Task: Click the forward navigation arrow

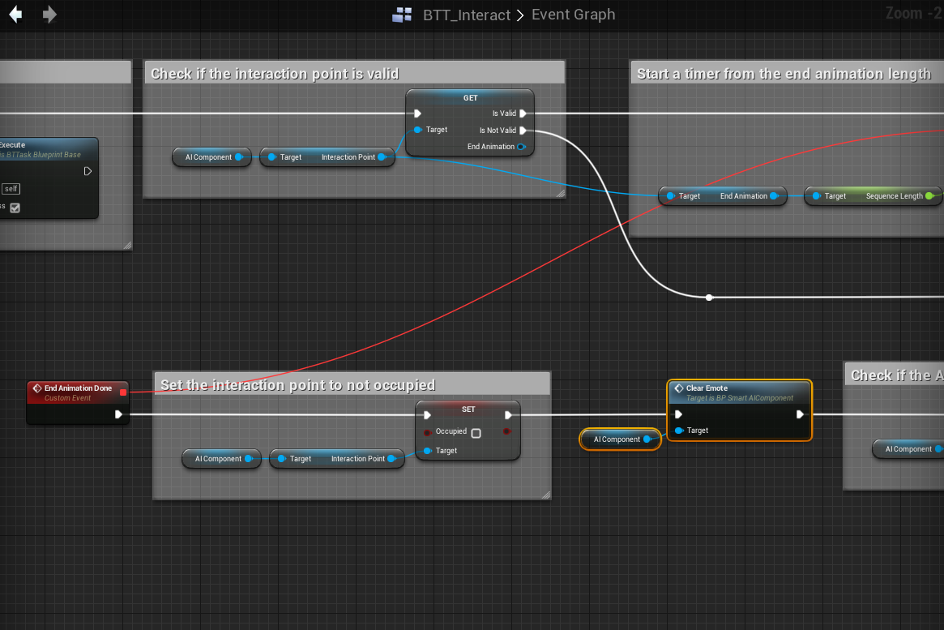Action: click(x=49, y=15)
